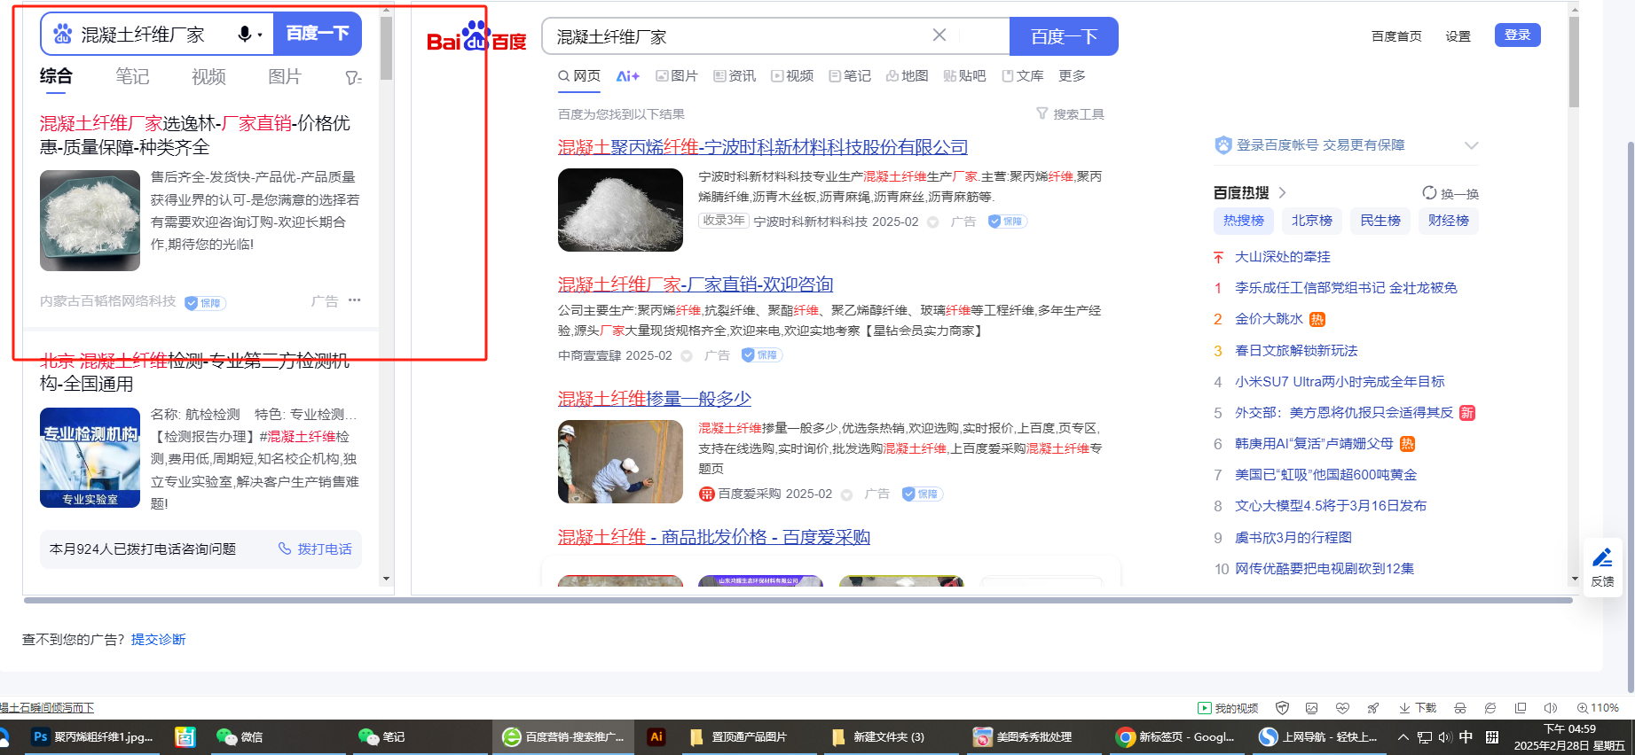This screenshot has height=755, width=1635.
Task: Clear the desktop search box text
Action: [x=939, y=35]
